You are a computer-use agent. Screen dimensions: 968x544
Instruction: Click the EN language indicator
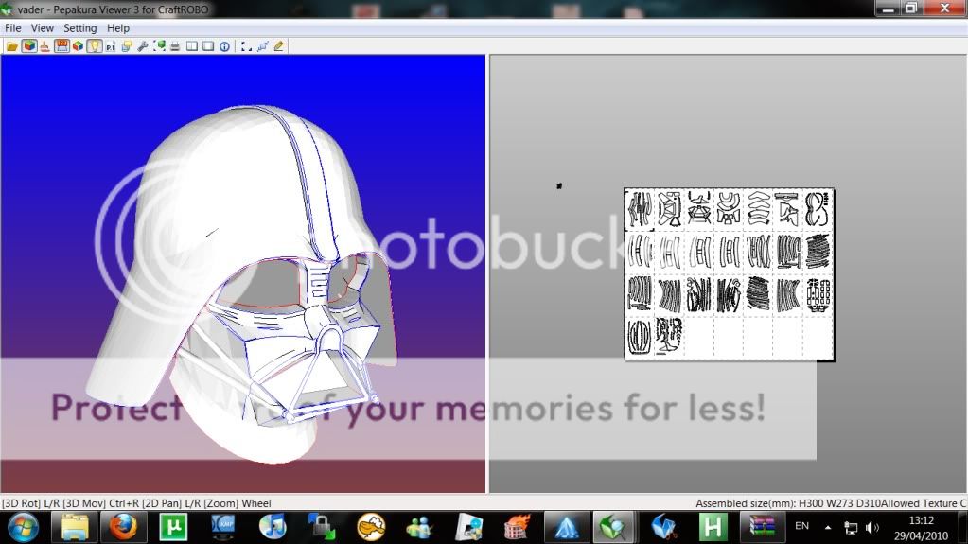pyautogui.click(x=801, y=526)
